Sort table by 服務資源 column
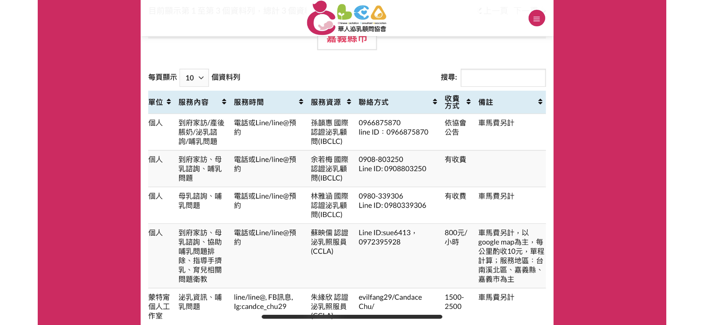 tap(331, 102)
